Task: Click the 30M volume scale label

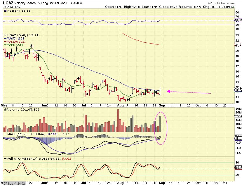Action: click(x=238, y=109)
